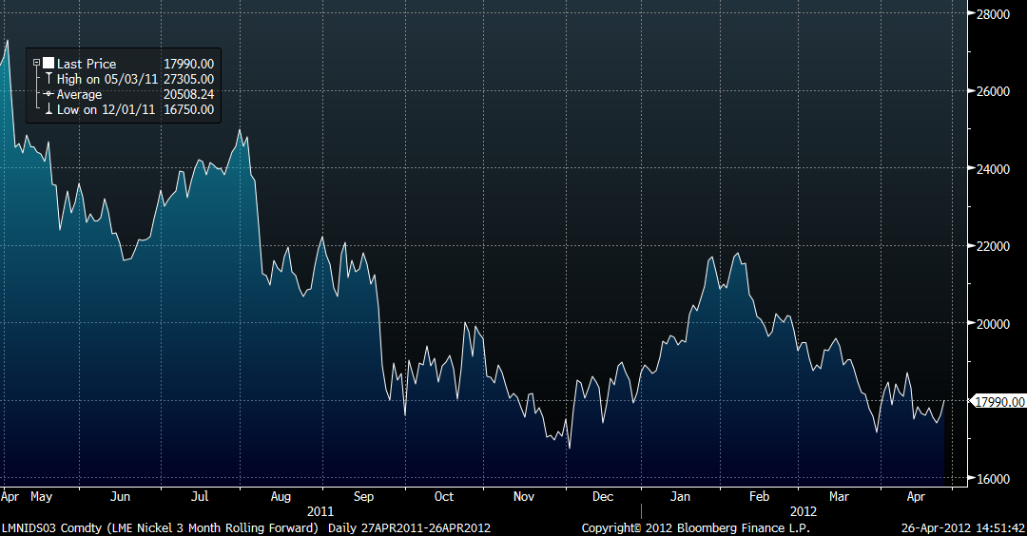The image size is (1027, 536).
Task: Select the Last Price legend label
Action: click(x=87, y=64)
